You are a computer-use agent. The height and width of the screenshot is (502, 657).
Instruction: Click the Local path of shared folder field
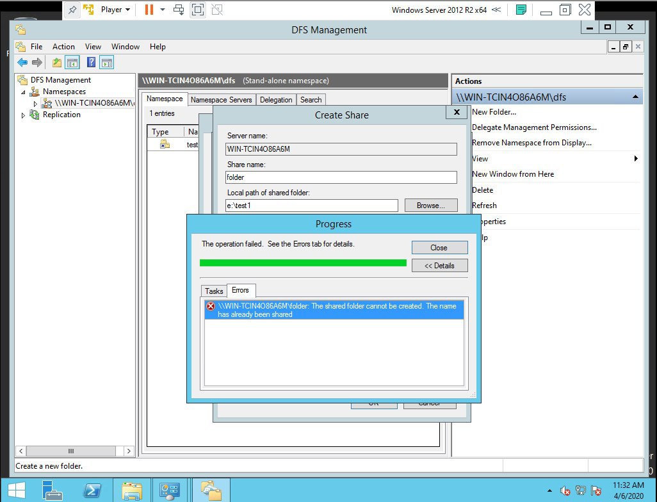point(312,206)
